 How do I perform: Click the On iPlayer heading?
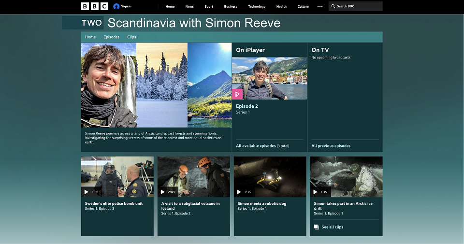250,50
